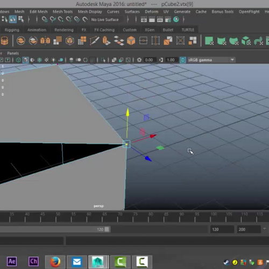
Task: Click the range slider handle labeled 120
Action: click(x=107, y=229)
